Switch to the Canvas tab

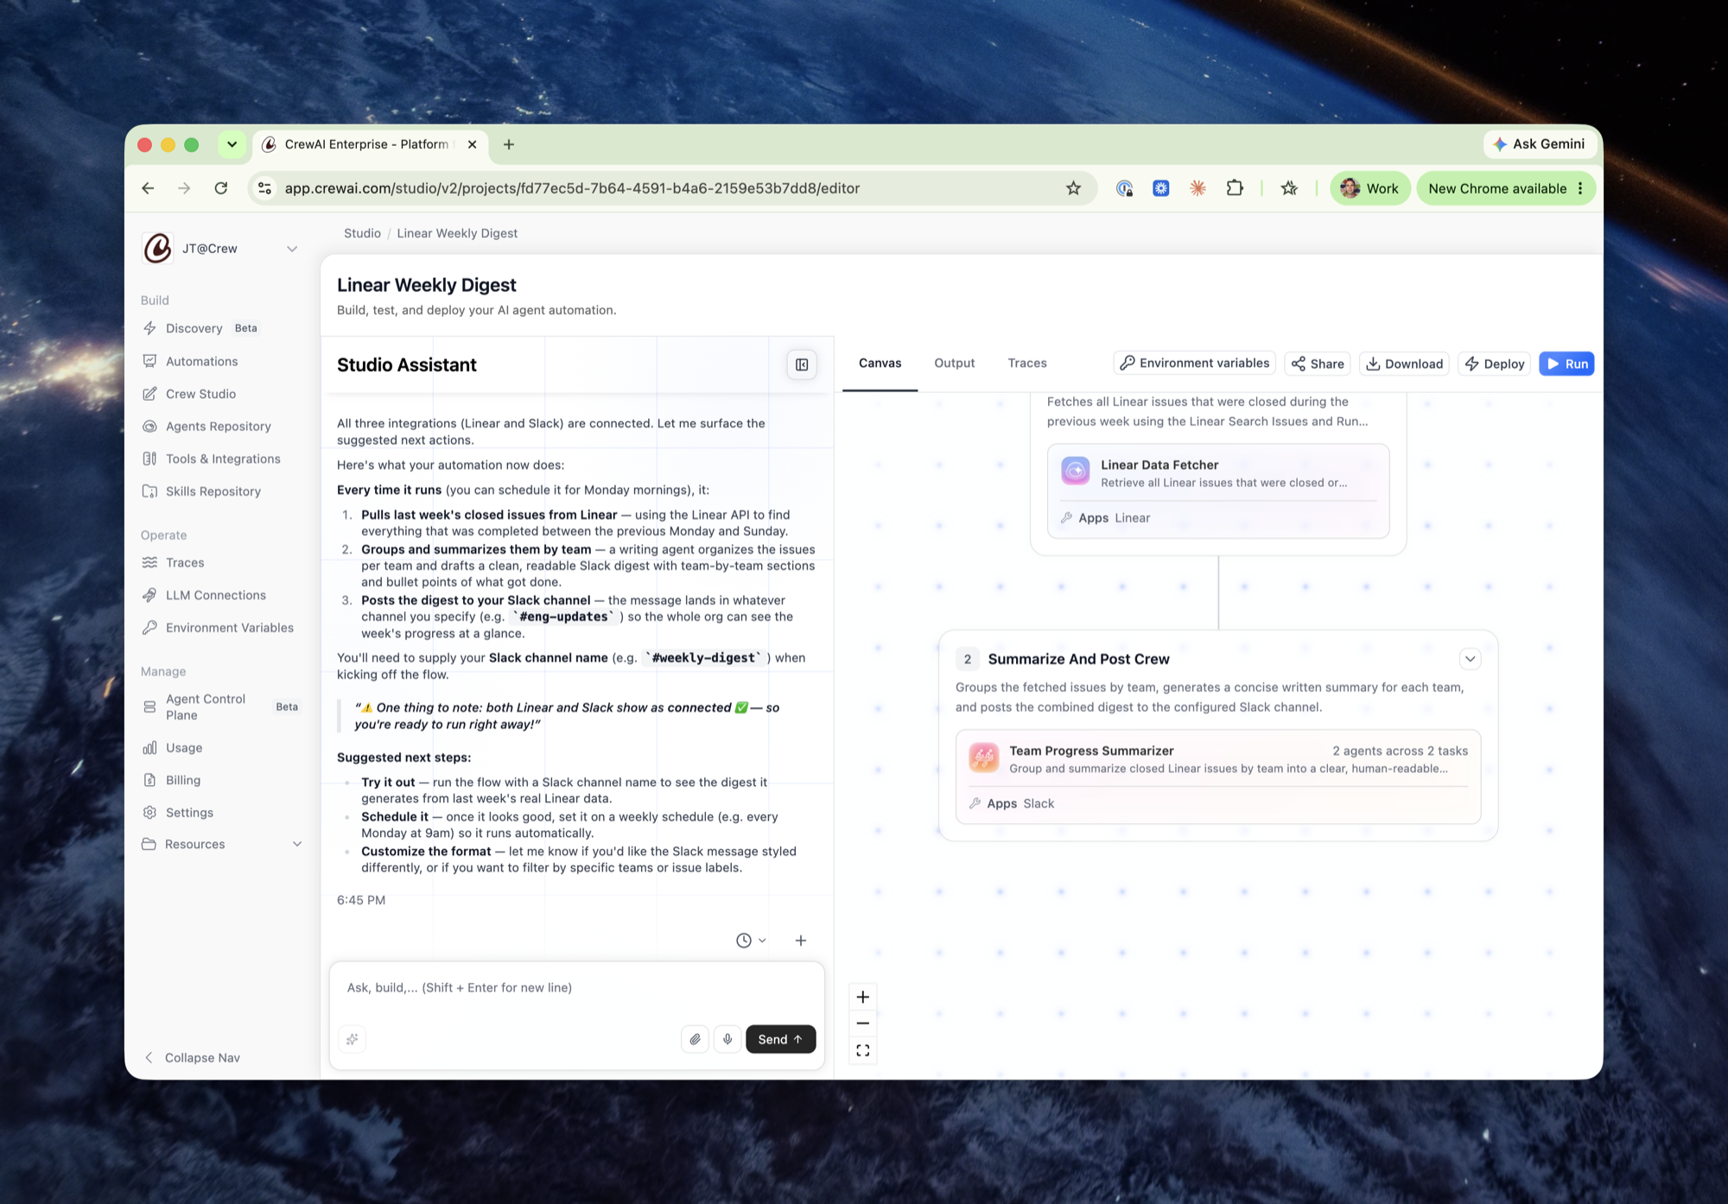coord(880,364)
